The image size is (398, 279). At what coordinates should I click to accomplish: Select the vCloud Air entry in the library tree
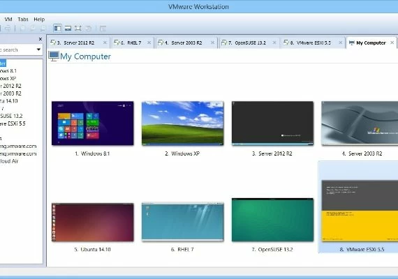(x=9, y=161)
